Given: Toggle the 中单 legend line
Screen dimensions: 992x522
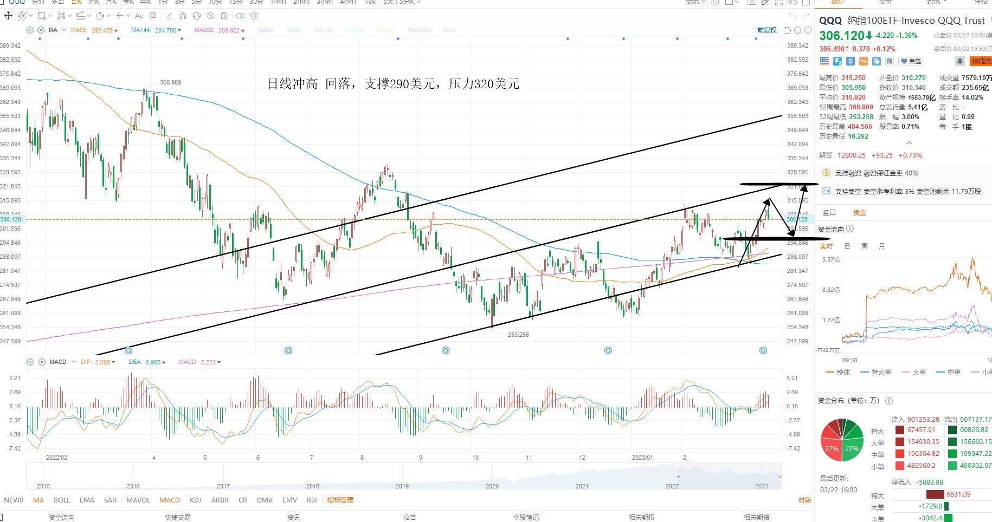Looking at the screenshot, I should click(949, 373).
